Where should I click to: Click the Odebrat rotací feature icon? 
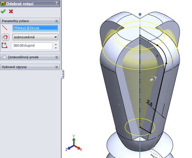3,3
